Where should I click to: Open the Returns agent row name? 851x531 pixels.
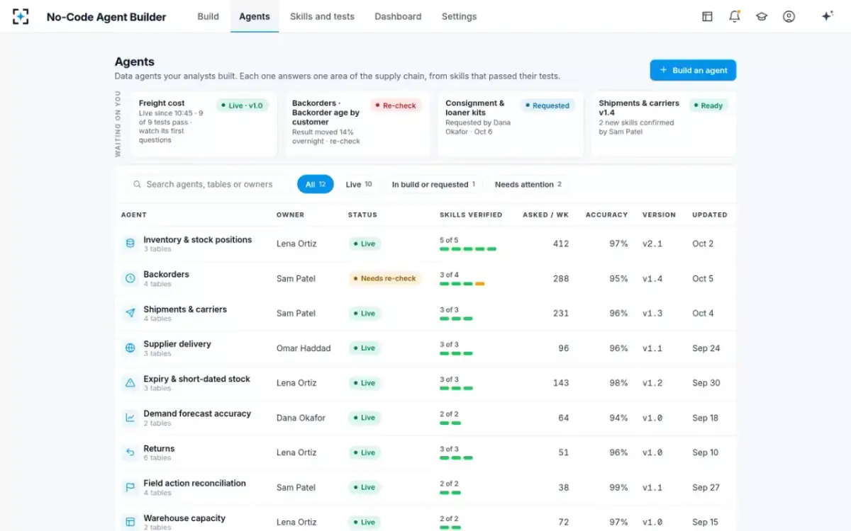(x=159, y=448)
